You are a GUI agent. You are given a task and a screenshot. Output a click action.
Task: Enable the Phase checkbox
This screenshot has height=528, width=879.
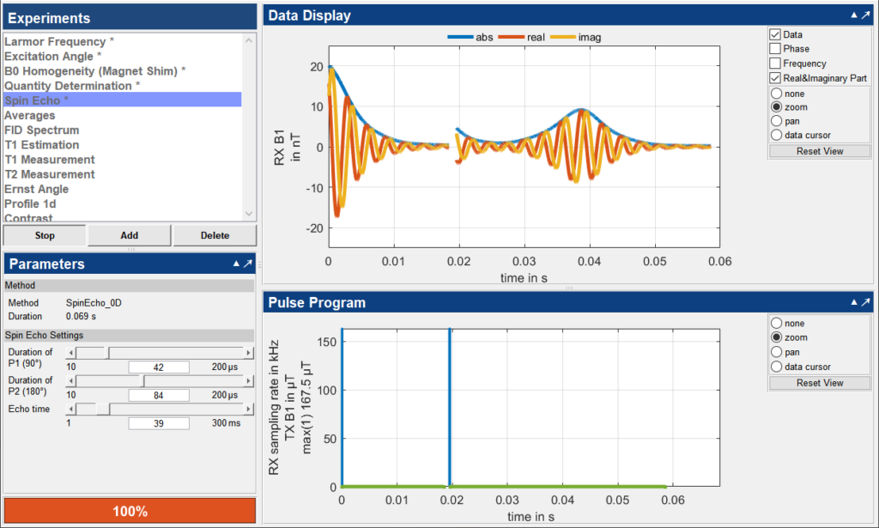(x=775, y=49)
